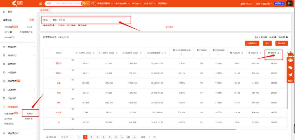Click the highlighted 热搜词分析 sidebar icon
Screen dimensions: 295x140
click(4, 107)
